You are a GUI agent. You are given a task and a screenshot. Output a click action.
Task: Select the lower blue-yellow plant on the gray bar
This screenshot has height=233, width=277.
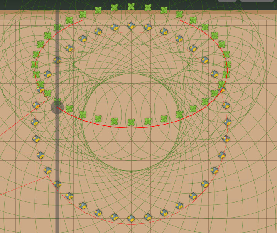(x=57, y=184)
